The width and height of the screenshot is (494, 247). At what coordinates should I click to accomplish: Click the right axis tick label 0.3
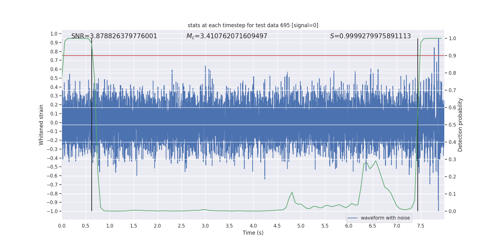[452, 160]
